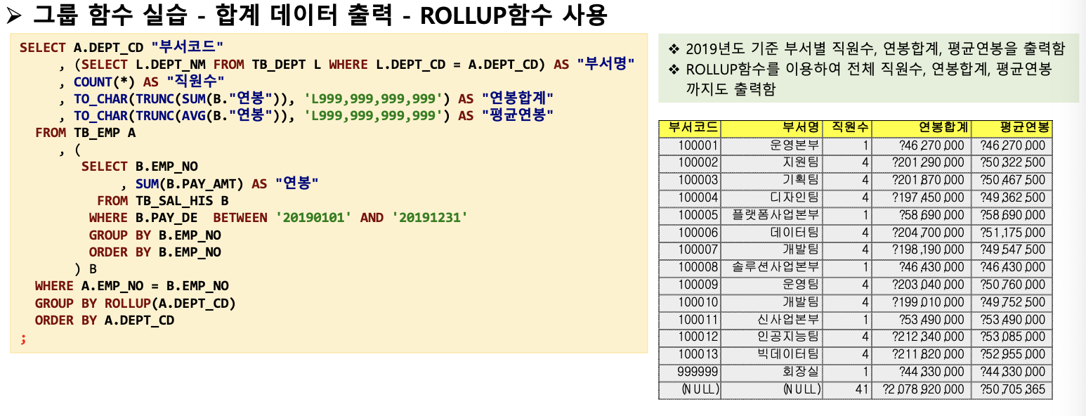Click the WHERE B.PAY_DE BETWEEN code line
The height and width of the screenshot is (416, 1086).
tap(278, 218)
